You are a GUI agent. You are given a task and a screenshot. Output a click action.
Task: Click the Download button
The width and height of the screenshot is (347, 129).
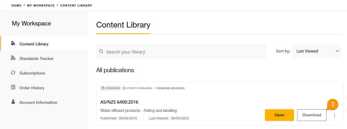click(312, 115)
